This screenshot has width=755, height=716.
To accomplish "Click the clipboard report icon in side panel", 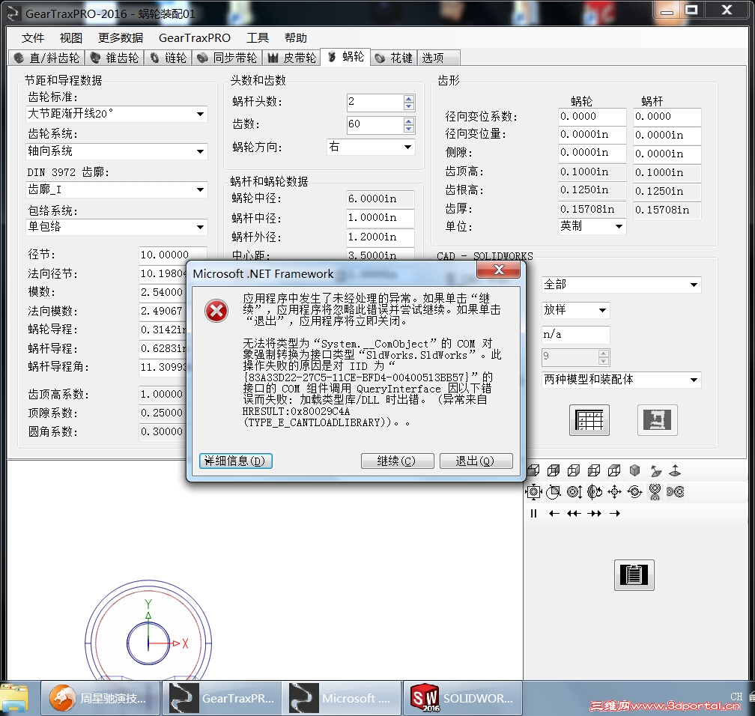I will 634,575.
